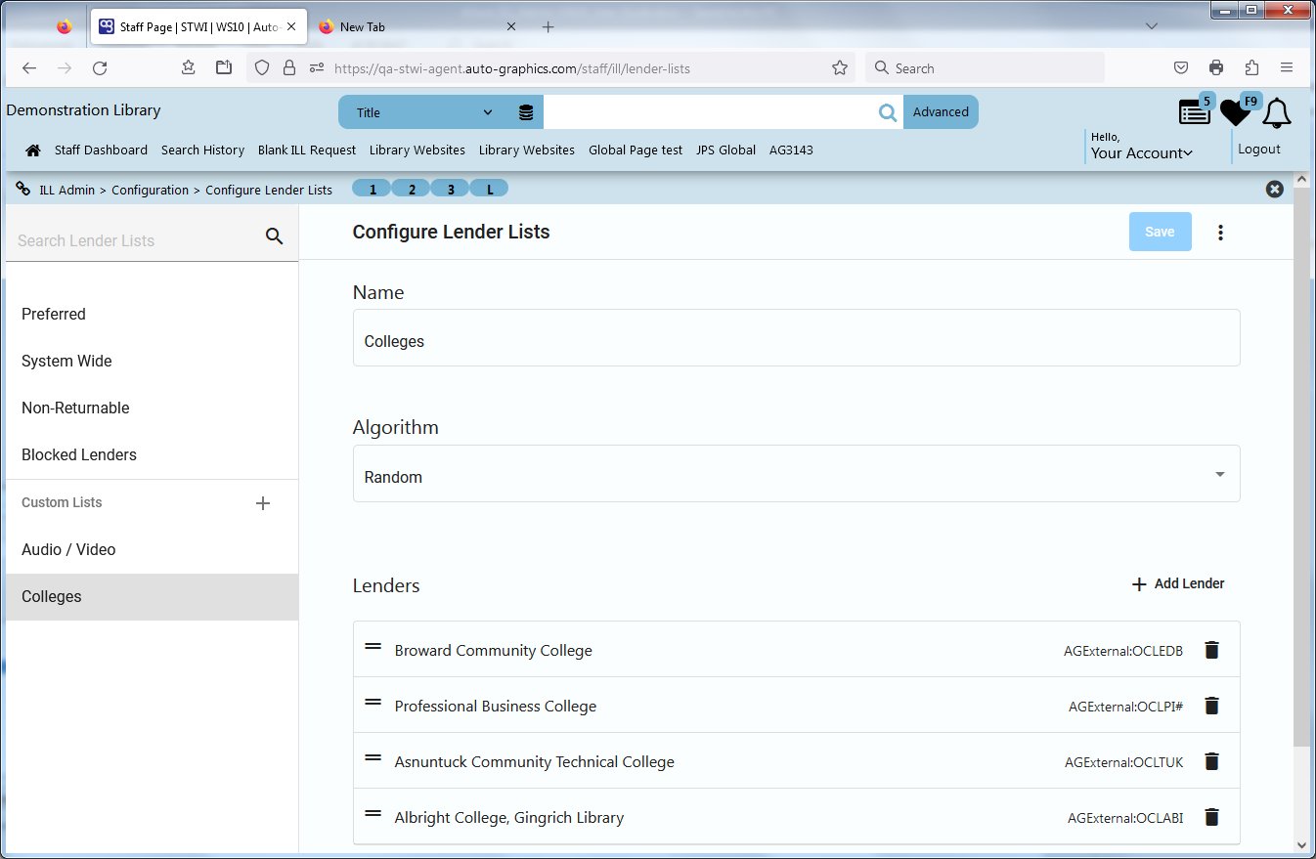
Task: Select the Non-Returnable lender list
Action: [x=152, y=408]
